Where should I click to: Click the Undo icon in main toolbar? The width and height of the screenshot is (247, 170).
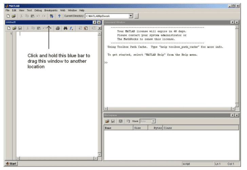point(38,16)
